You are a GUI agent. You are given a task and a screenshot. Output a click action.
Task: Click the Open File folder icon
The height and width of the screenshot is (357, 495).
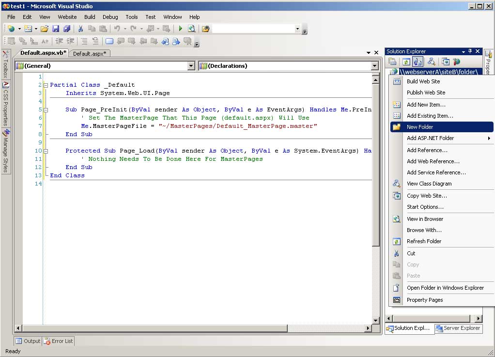(x=45, y=29)
